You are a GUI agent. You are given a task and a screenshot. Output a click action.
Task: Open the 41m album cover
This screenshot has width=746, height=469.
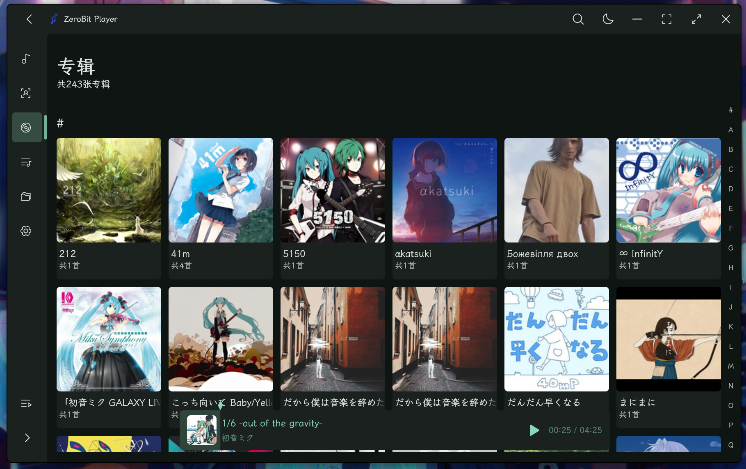[x=221, y=190]
